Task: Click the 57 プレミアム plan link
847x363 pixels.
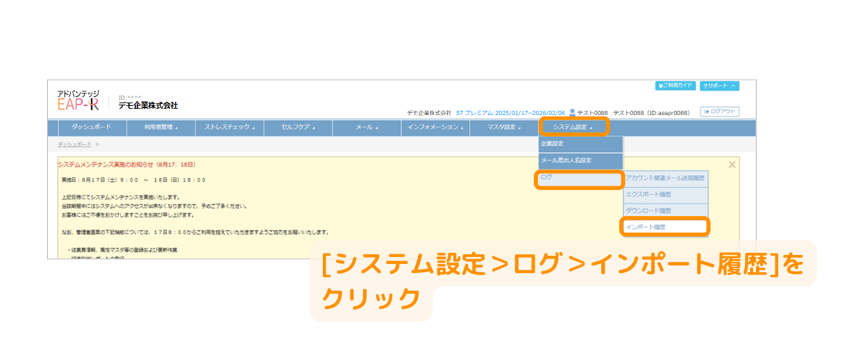Action: point(511,113)
